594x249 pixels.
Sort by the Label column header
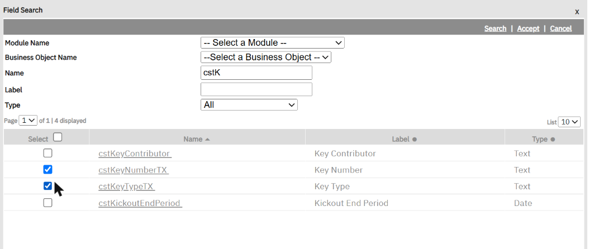pos(404,139)
